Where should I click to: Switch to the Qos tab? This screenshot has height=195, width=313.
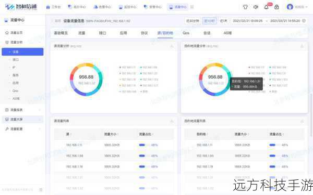pyautogui.click(x=186, y=33)
